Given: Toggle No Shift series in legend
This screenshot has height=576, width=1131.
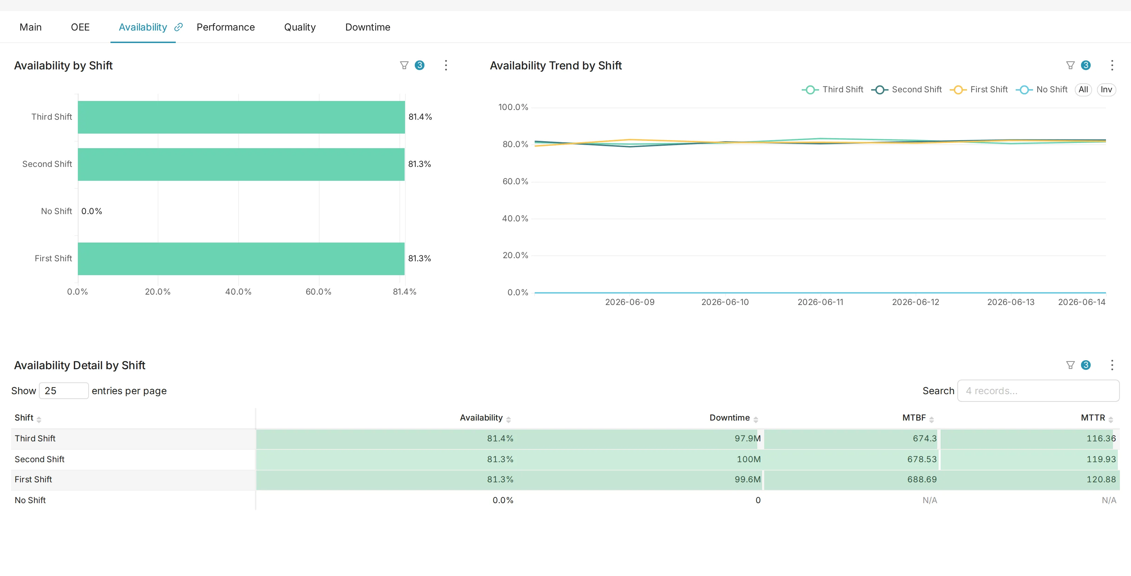Looking at the screenshot, I should 1041,90.
